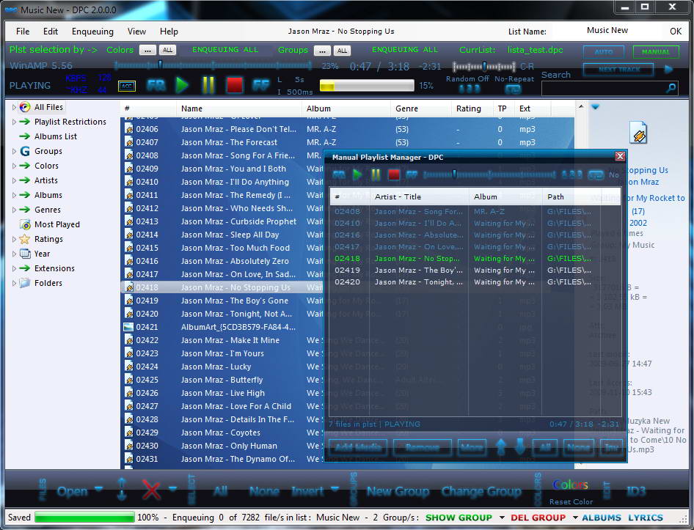This screenshot has width=694, height=530.
Task: Expand the Genres tree node
Action: (x=14, y=210)
